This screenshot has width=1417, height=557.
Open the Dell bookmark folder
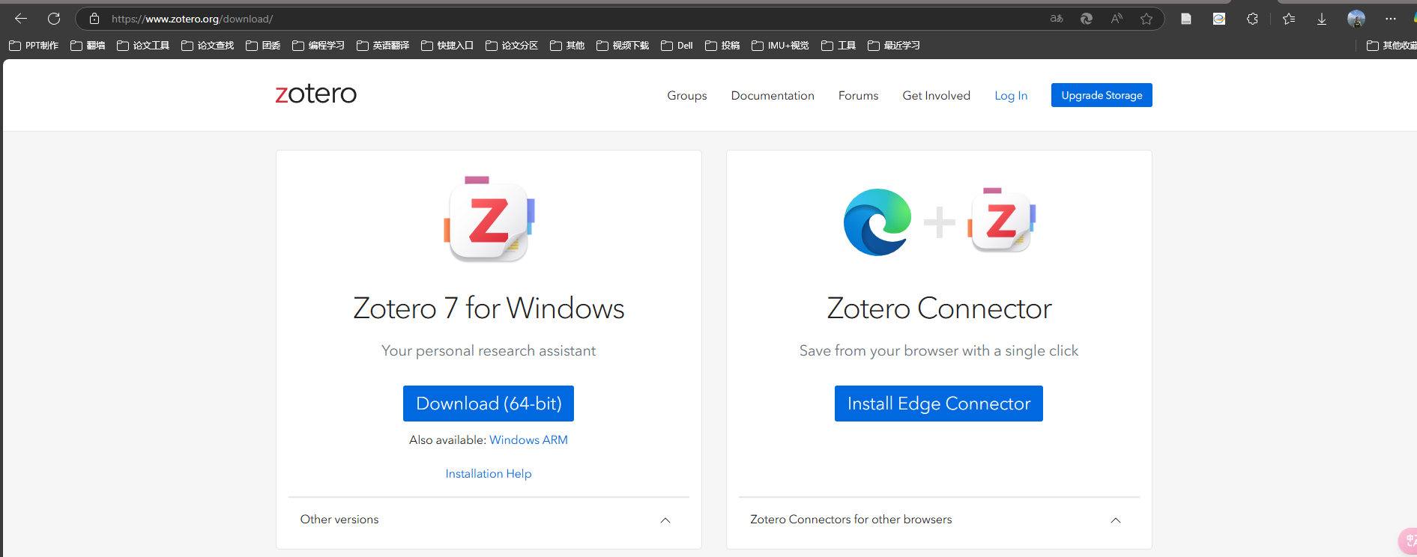coord(677,46)
